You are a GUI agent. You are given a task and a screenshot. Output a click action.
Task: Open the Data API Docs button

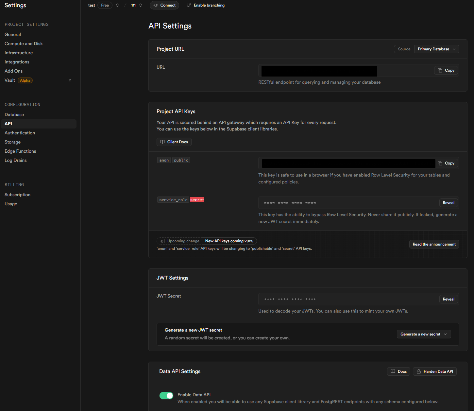398,371
